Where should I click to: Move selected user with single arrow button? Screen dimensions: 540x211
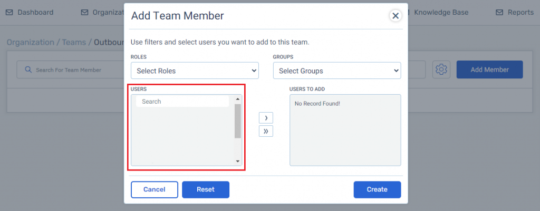tap(266, 118)
